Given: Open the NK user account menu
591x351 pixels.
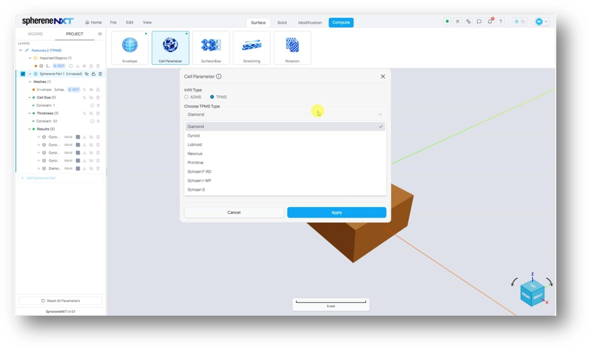Looking at the screenshot, I should [x=541, y=22].
